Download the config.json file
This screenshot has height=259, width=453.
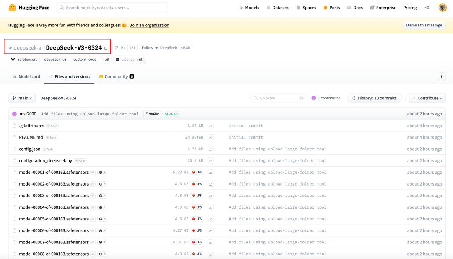click(211, 149)
